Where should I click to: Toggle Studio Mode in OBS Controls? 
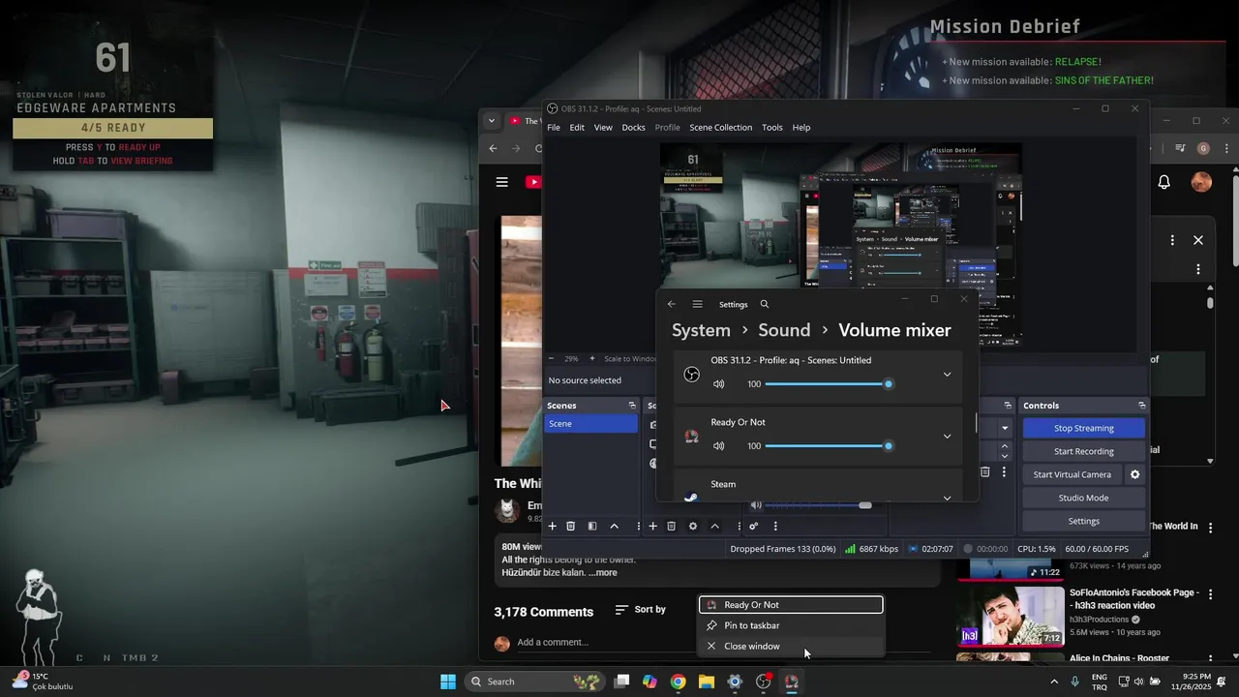point(1083,498)
